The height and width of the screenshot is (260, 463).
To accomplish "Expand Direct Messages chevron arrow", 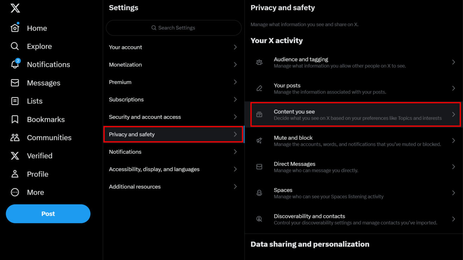I will [453, 167].
